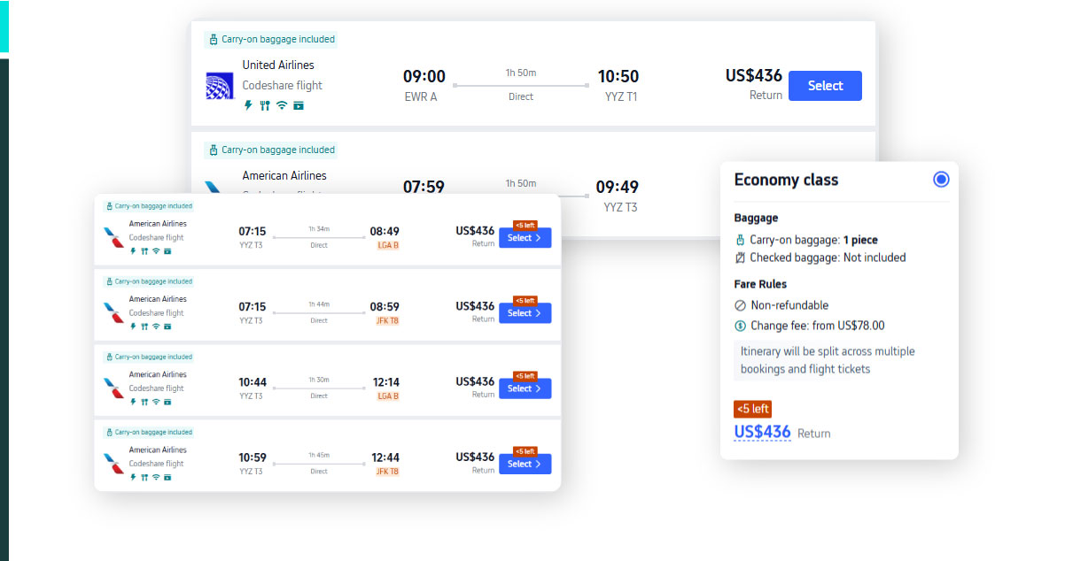
Task: Click the United flight Wi-Fi amenity icon
Action: click(x=282, y=105)
